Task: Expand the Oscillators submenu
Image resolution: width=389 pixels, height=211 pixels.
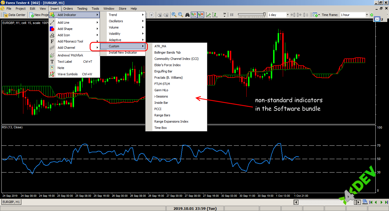Action: click(123, 21)
